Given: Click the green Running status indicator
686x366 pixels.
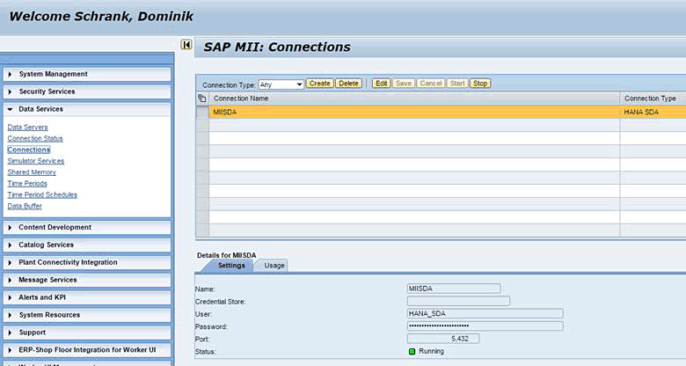Looking at the screenshot, I should pos(412,352).
